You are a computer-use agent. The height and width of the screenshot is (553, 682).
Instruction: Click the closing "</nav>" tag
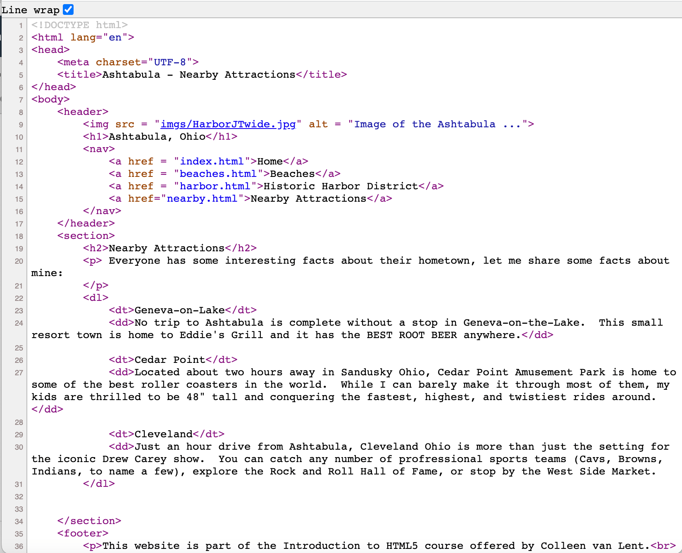tap(102, 211)
